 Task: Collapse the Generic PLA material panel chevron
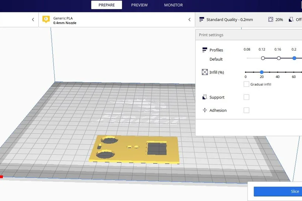(x=190, y=20)
